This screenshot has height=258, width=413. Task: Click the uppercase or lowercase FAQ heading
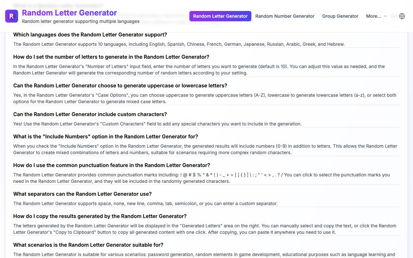pos(120,85)
